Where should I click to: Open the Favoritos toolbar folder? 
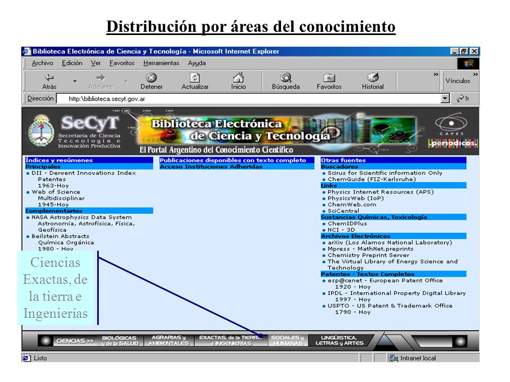coord(329,81)
